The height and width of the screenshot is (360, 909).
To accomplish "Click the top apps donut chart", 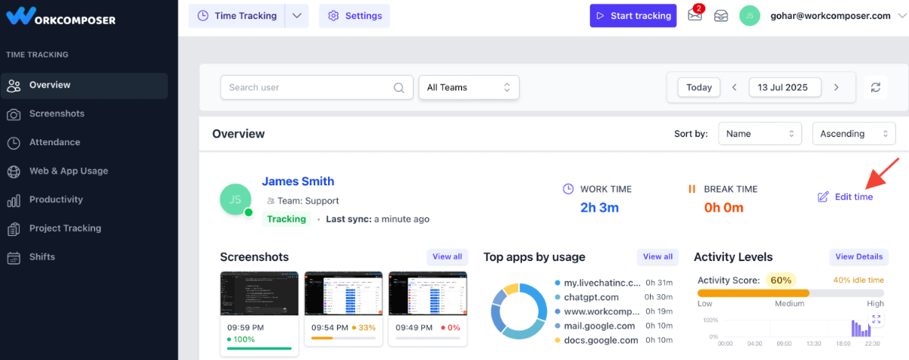I will (x=519, y=311).
